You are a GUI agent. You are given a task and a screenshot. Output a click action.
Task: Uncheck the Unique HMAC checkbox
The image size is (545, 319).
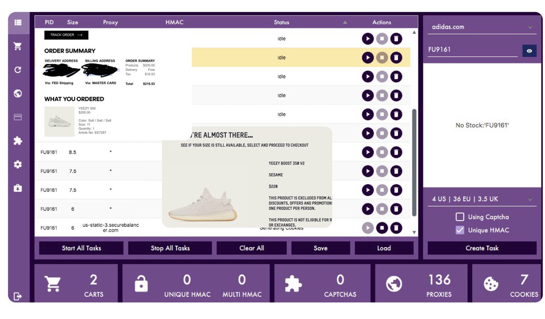[460, 230]
